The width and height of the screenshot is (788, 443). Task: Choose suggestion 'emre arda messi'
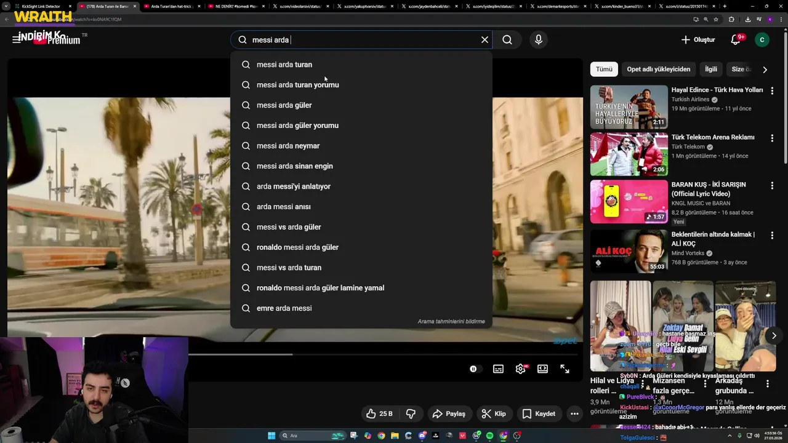point(361,308)
